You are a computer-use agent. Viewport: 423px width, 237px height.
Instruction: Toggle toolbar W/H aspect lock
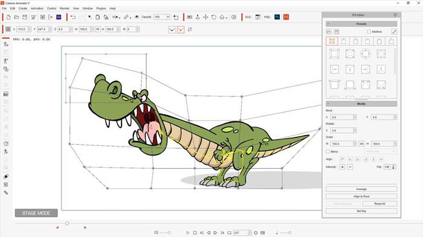coord(98,29)
